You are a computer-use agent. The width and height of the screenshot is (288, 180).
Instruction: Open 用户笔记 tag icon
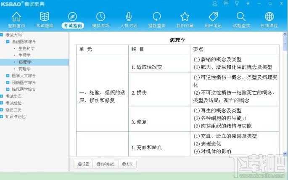coord(213,17)
